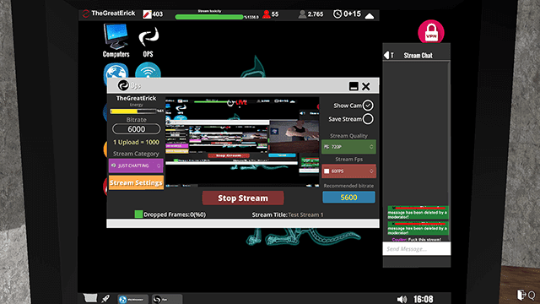Open the Stream Quality 720P dropdown
The height and width of the screenshot is (304, 540).
(348, 147)
